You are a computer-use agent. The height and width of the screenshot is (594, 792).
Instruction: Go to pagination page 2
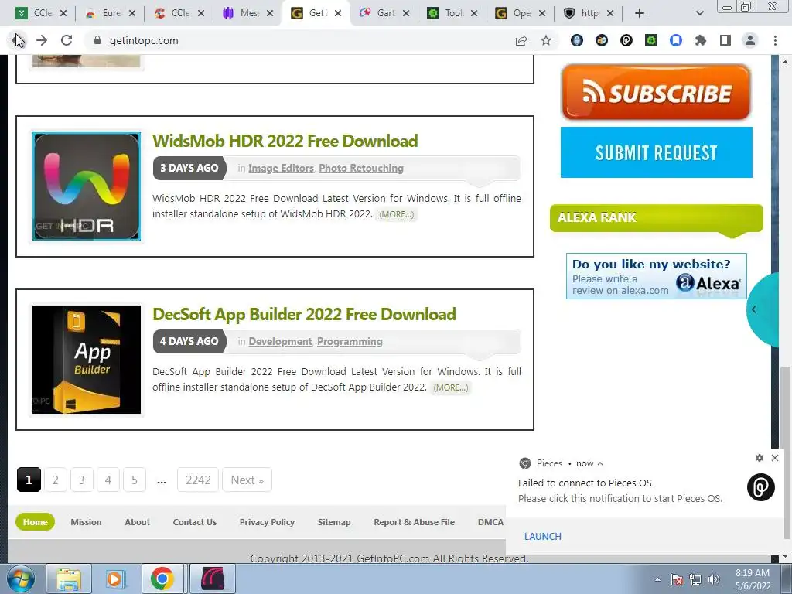[x=55, y=480]
